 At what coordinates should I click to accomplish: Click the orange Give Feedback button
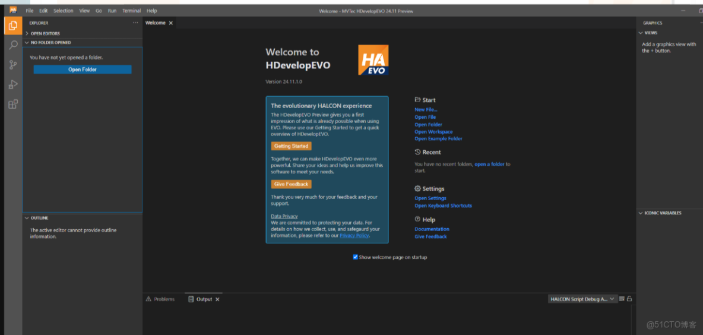291,184
